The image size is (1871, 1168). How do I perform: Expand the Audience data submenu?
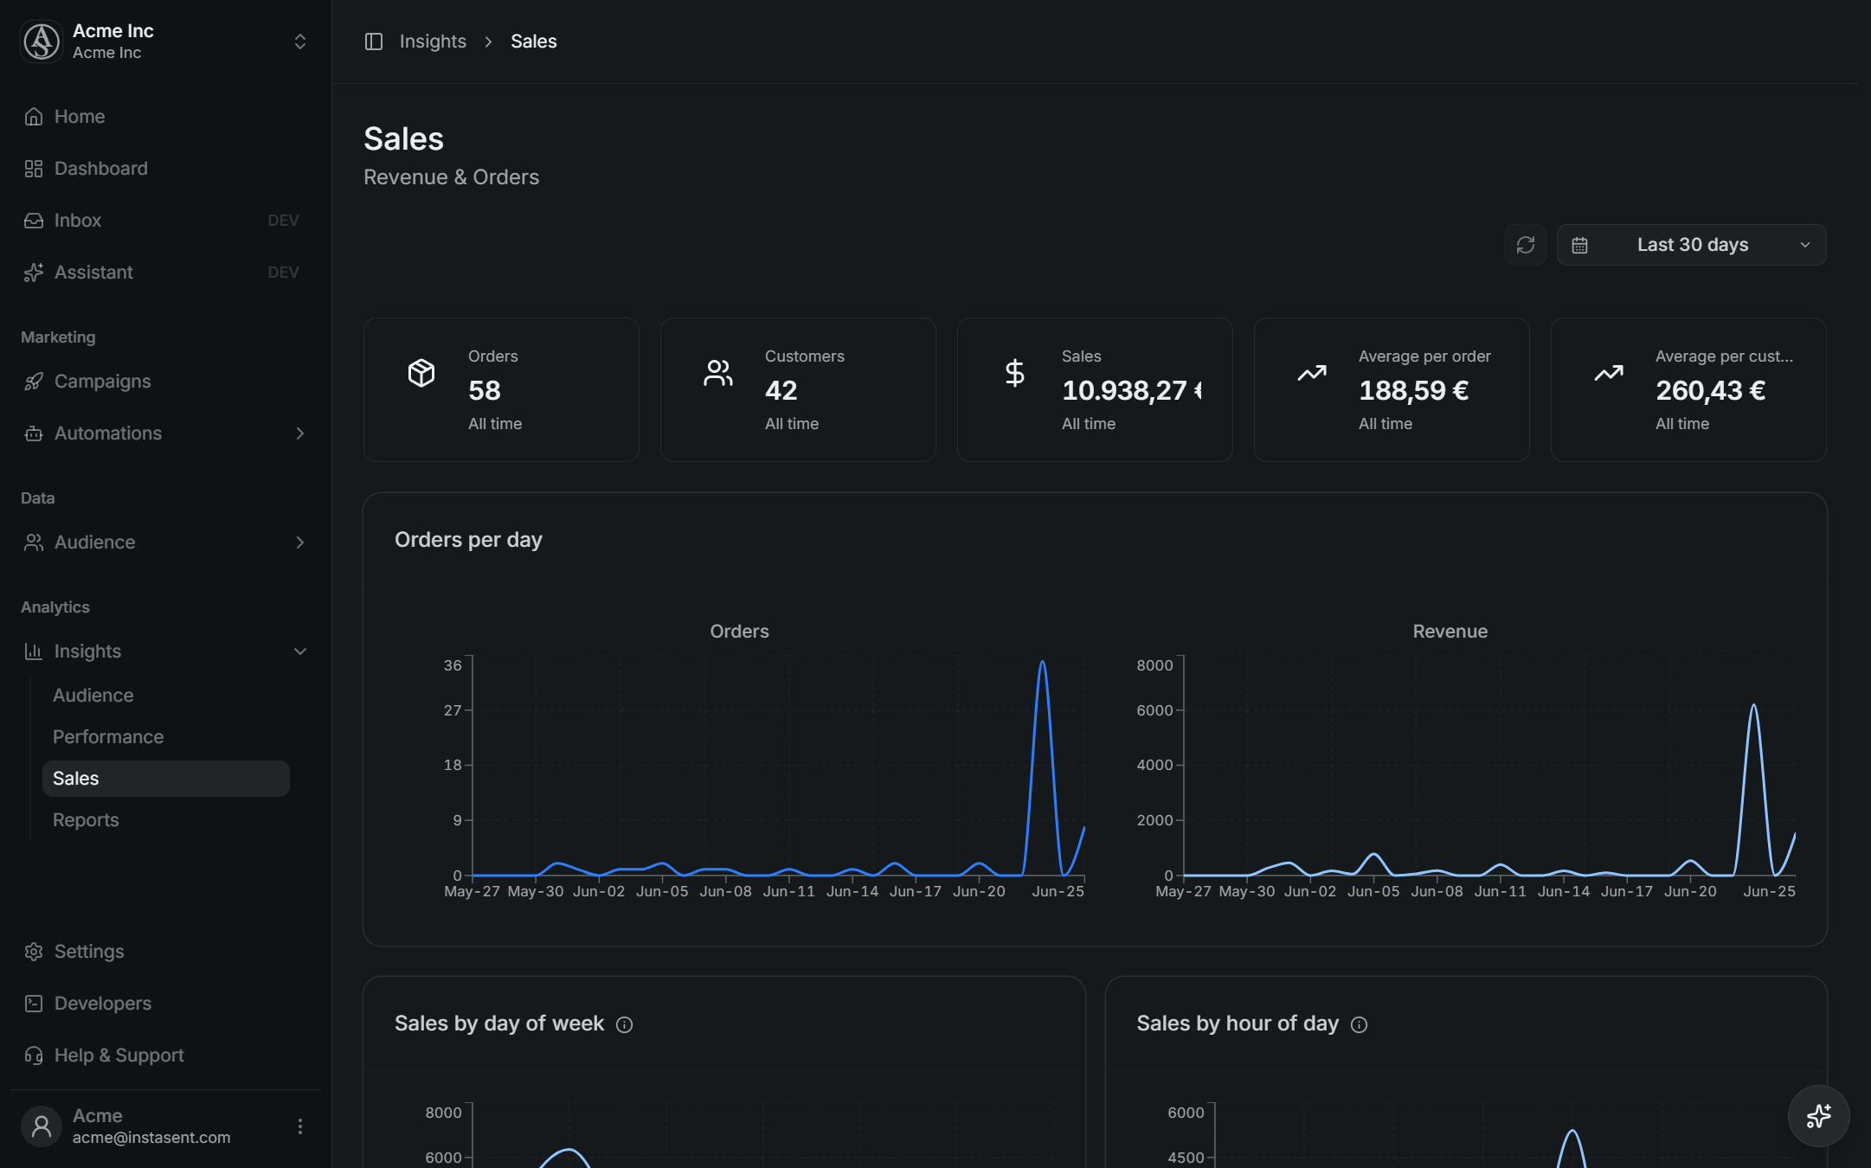click(300, 542)
